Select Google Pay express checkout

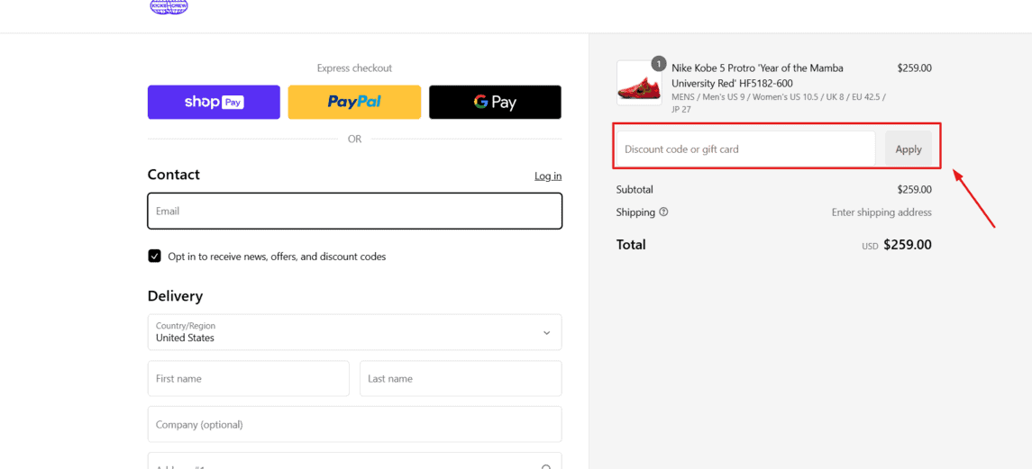click(x=495, y=102)
